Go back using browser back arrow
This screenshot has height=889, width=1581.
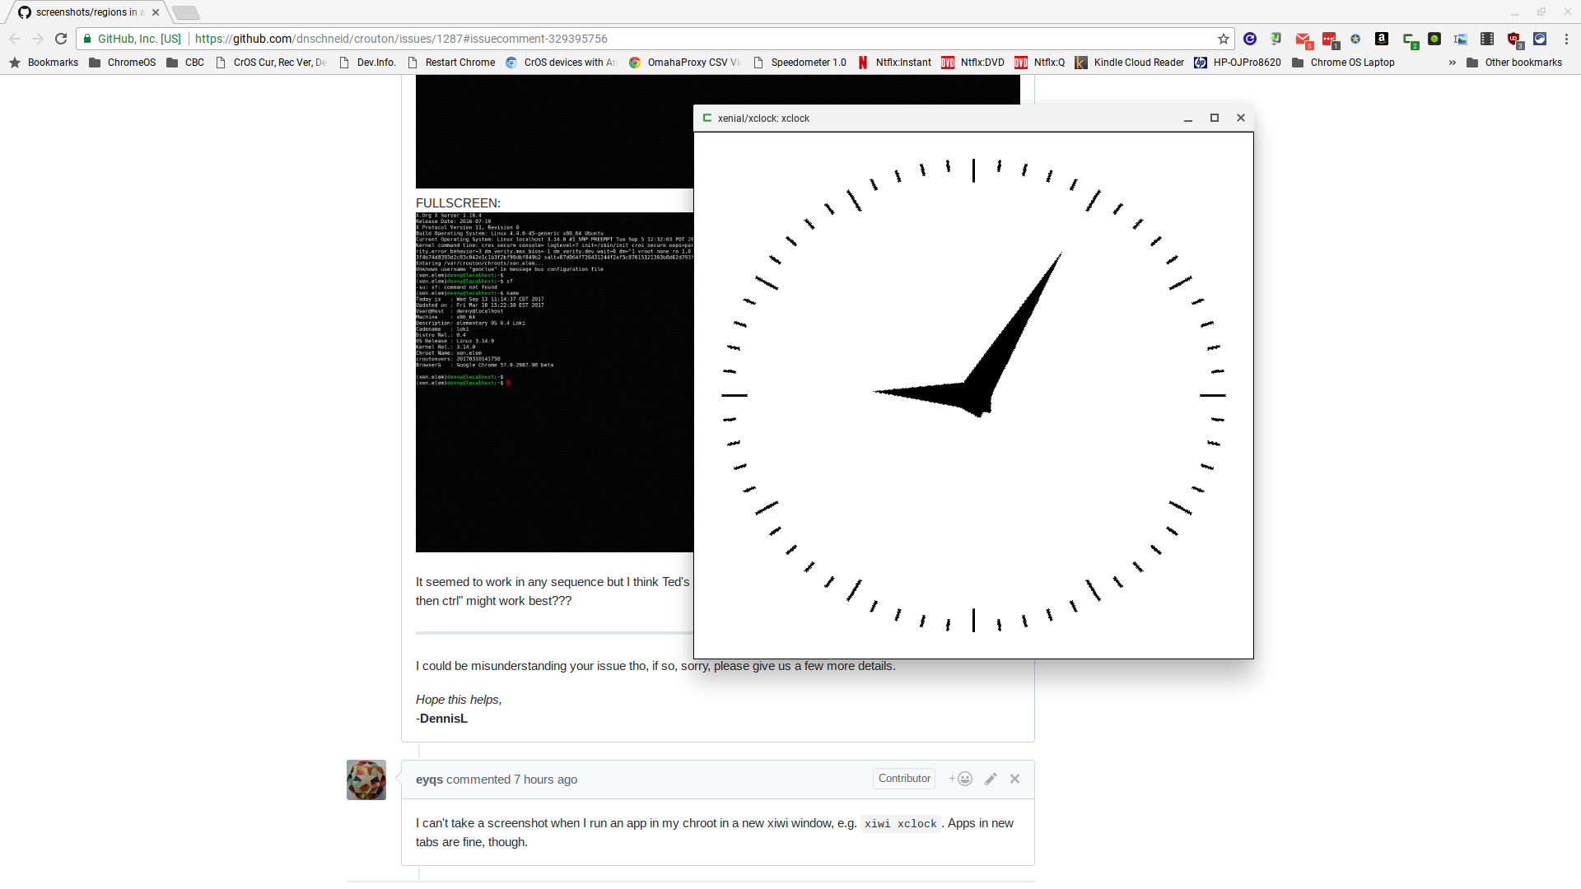(x=15, y=39)
